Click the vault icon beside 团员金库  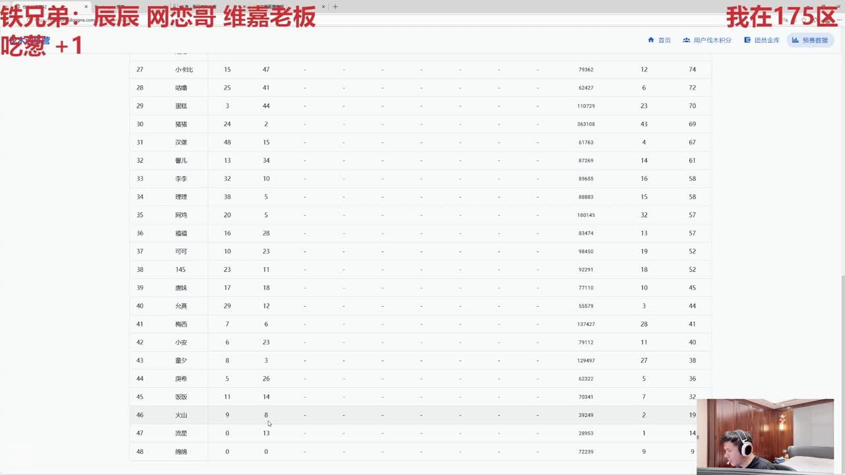[x=747, y=40]
